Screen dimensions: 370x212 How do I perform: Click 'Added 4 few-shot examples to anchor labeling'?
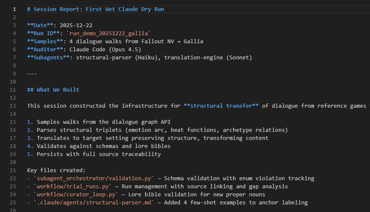[x=236, y=202]
